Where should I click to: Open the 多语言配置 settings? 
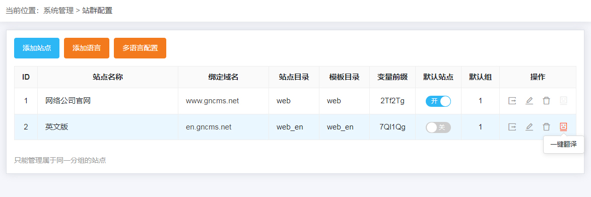[140, 48]
